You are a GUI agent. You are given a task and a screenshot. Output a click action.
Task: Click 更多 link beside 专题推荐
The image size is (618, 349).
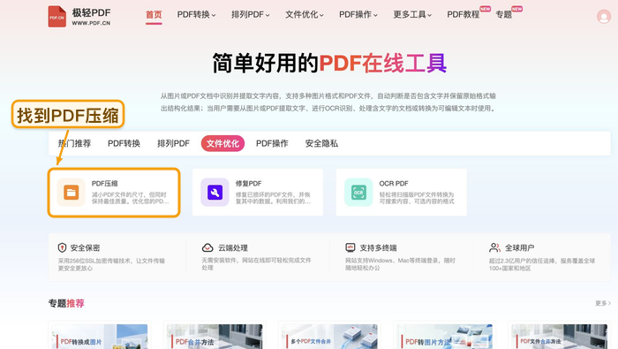[x=603, y=303]
